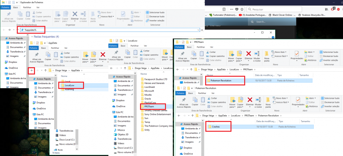Click the Firefox bookmark star icon
343x156 pixels.
pos(242,9)
